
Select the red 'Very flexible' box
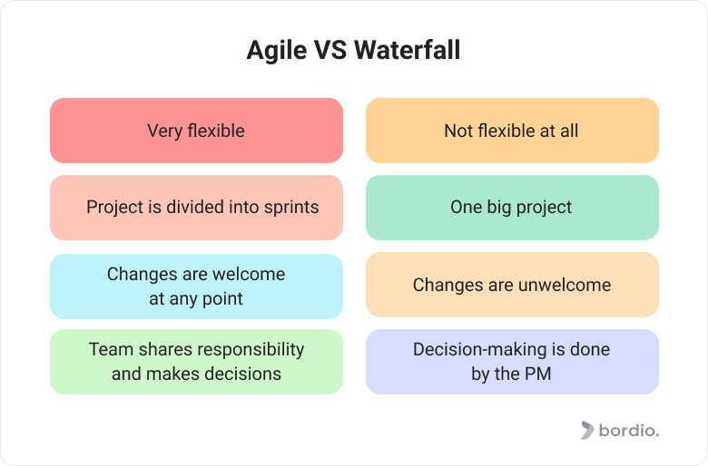(x=196, y=131)
